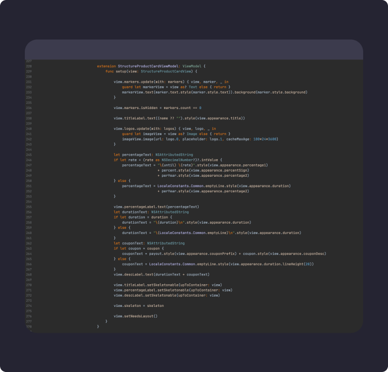This screenshot has width=388, height=372.
Task: Click the lineHeight(20) call
Action: 300,264
